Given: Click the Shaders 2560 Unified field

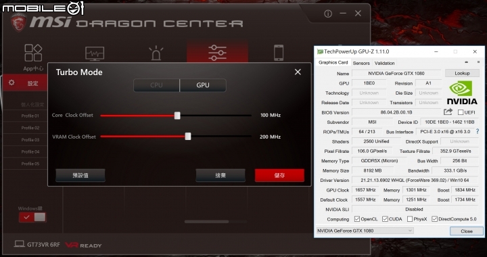Looking at the screenshot, I should [376, 141].
